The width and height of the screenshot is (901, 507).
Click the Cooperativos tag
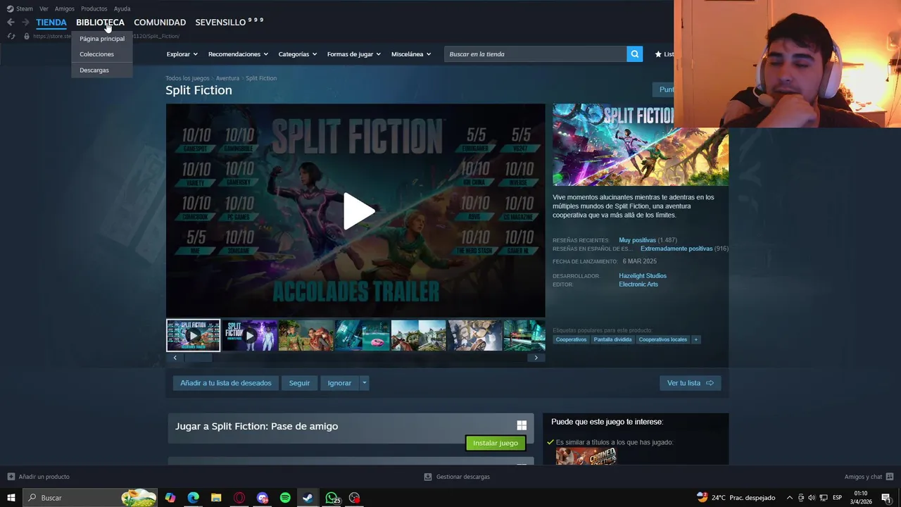tap(571, 339)
